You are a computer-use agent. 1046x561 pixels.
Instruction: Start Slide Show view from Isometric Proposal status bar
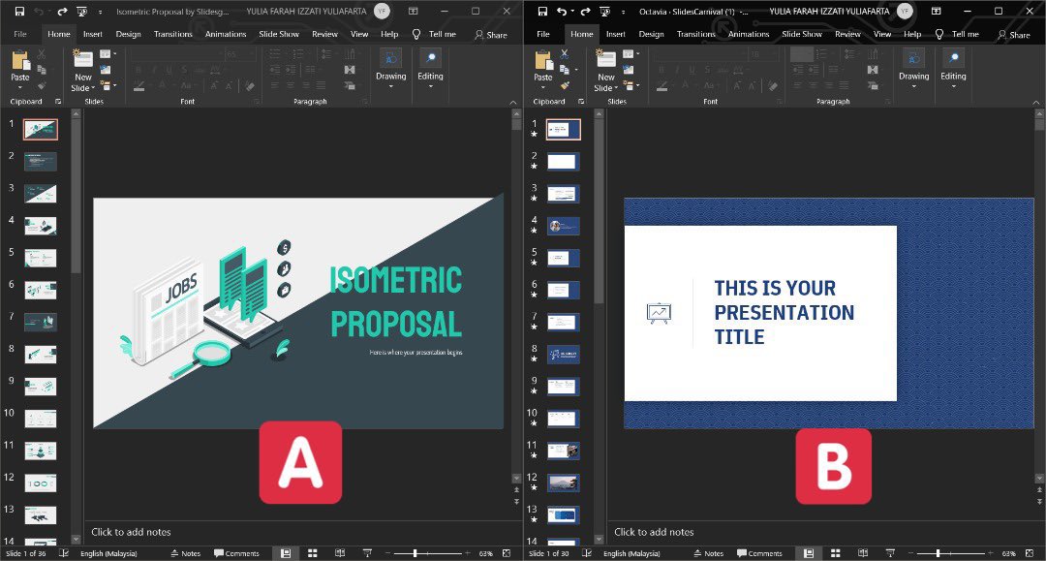(367, 553)
